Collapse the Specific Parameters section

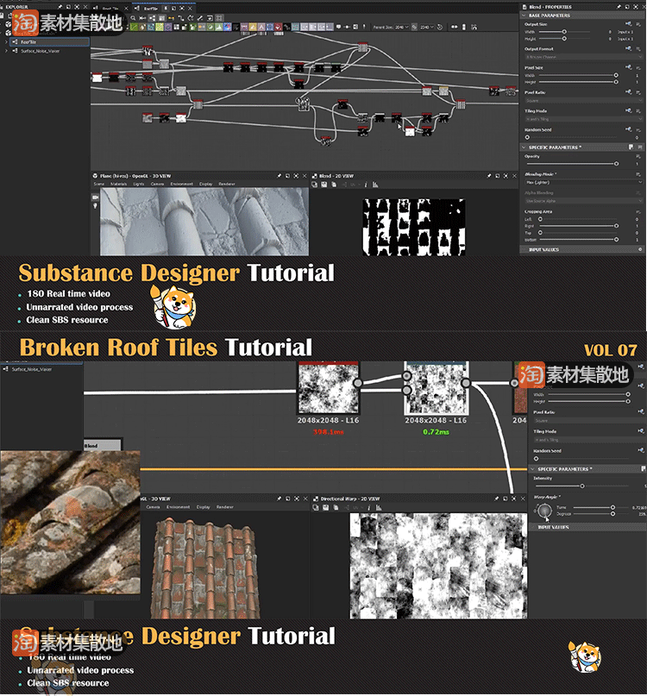[524, 147]
